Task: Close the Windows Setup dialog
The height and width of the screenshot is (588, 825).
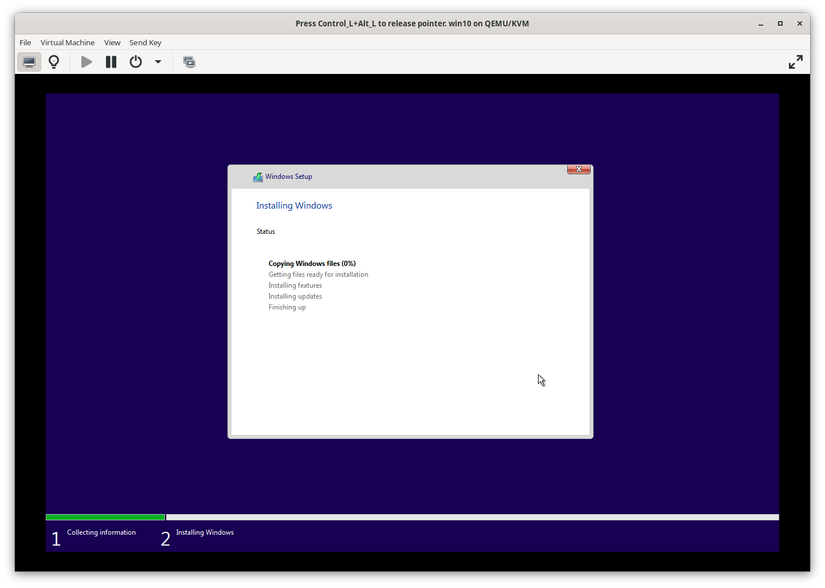Action: point(579,169)
